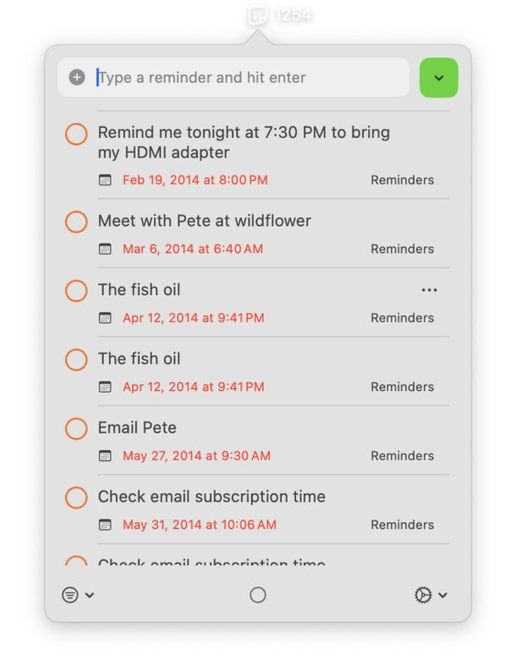516x672 pixels.
Task: Open the settings gear menu
Action: pos(430,595)
